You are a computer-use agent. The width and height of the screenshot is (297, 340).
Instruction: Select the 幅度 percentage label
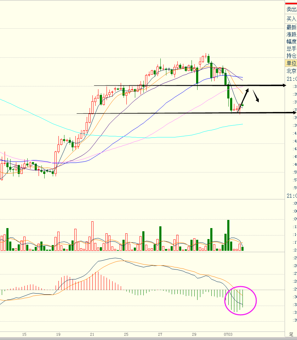[x=291, y=42]
